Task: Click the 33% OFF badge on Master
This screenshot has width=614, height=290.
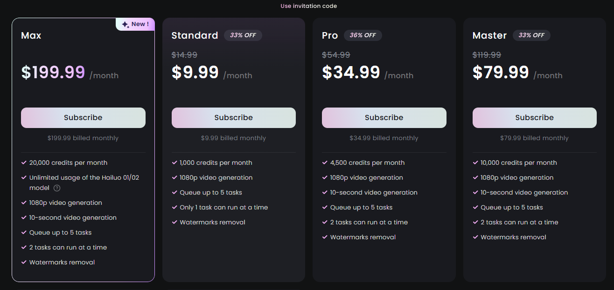Action: click(x=531, y=35)
